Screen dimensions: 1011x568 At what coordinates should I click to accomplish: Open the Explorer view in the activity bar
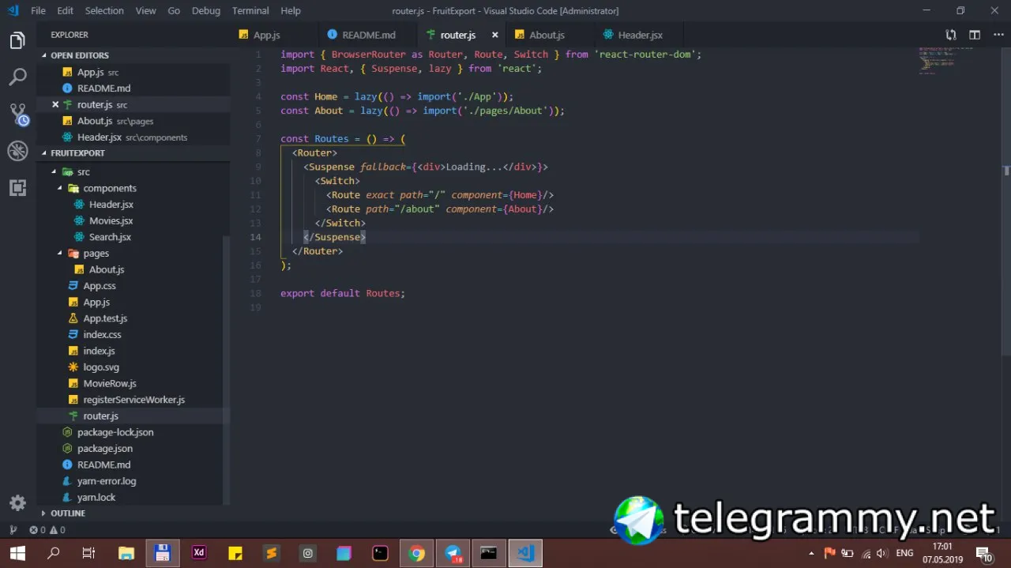click(x=17, y=40)
